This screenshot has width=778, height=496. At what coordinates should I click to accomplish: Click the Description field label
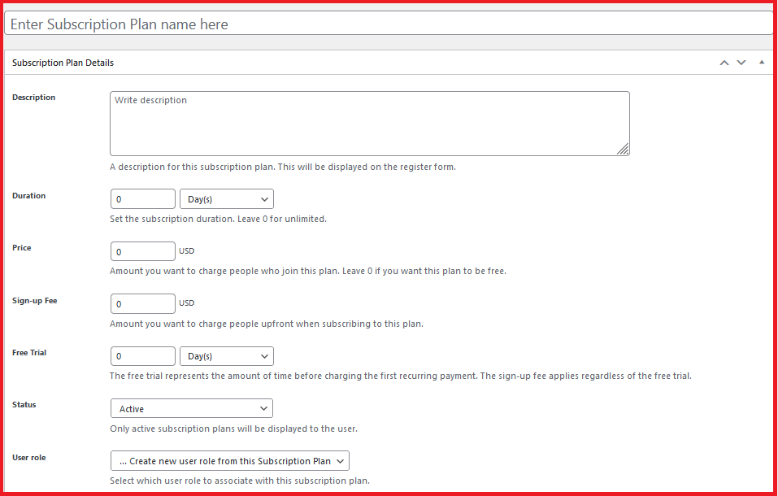pyautogui.click(x=34, y=98)
